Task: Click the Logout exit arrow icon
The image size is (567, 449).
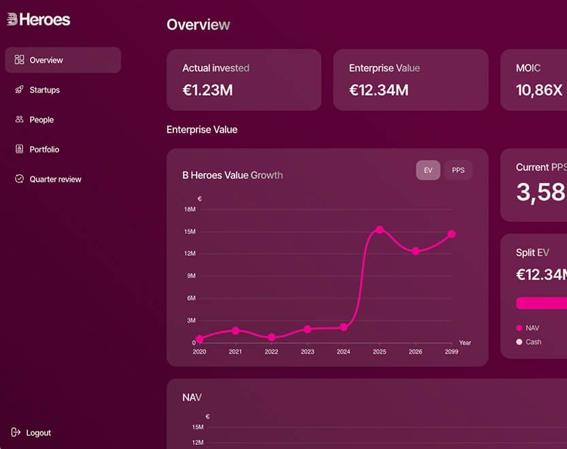Action: pos(16,432)
